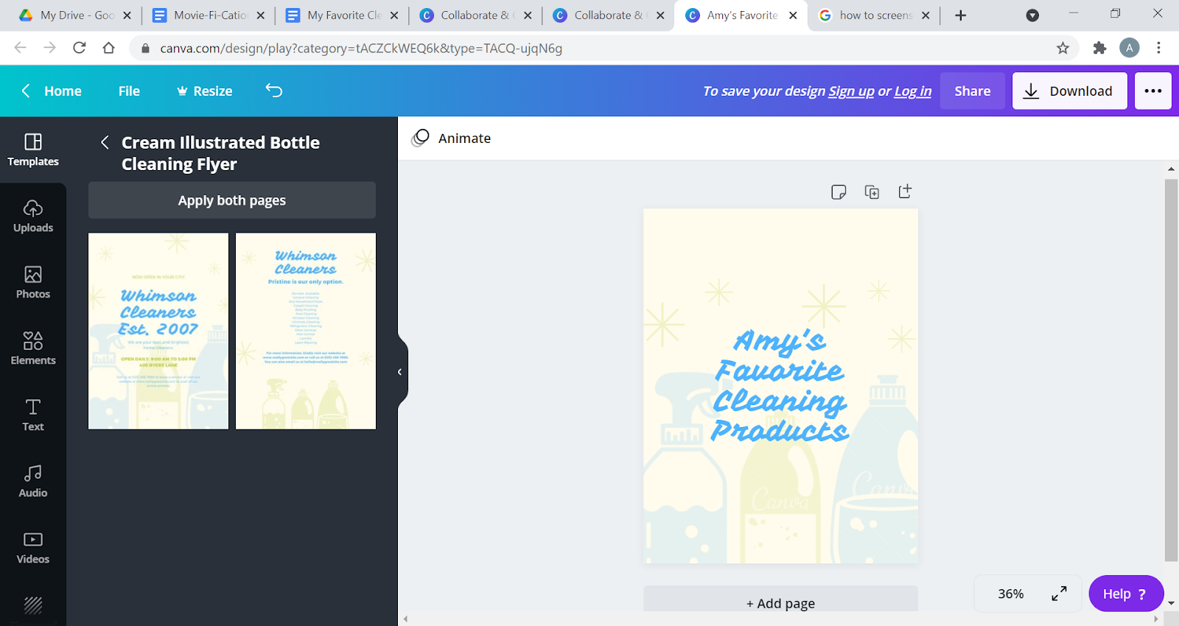Navigate back in browser history

(x=21, y=48)
